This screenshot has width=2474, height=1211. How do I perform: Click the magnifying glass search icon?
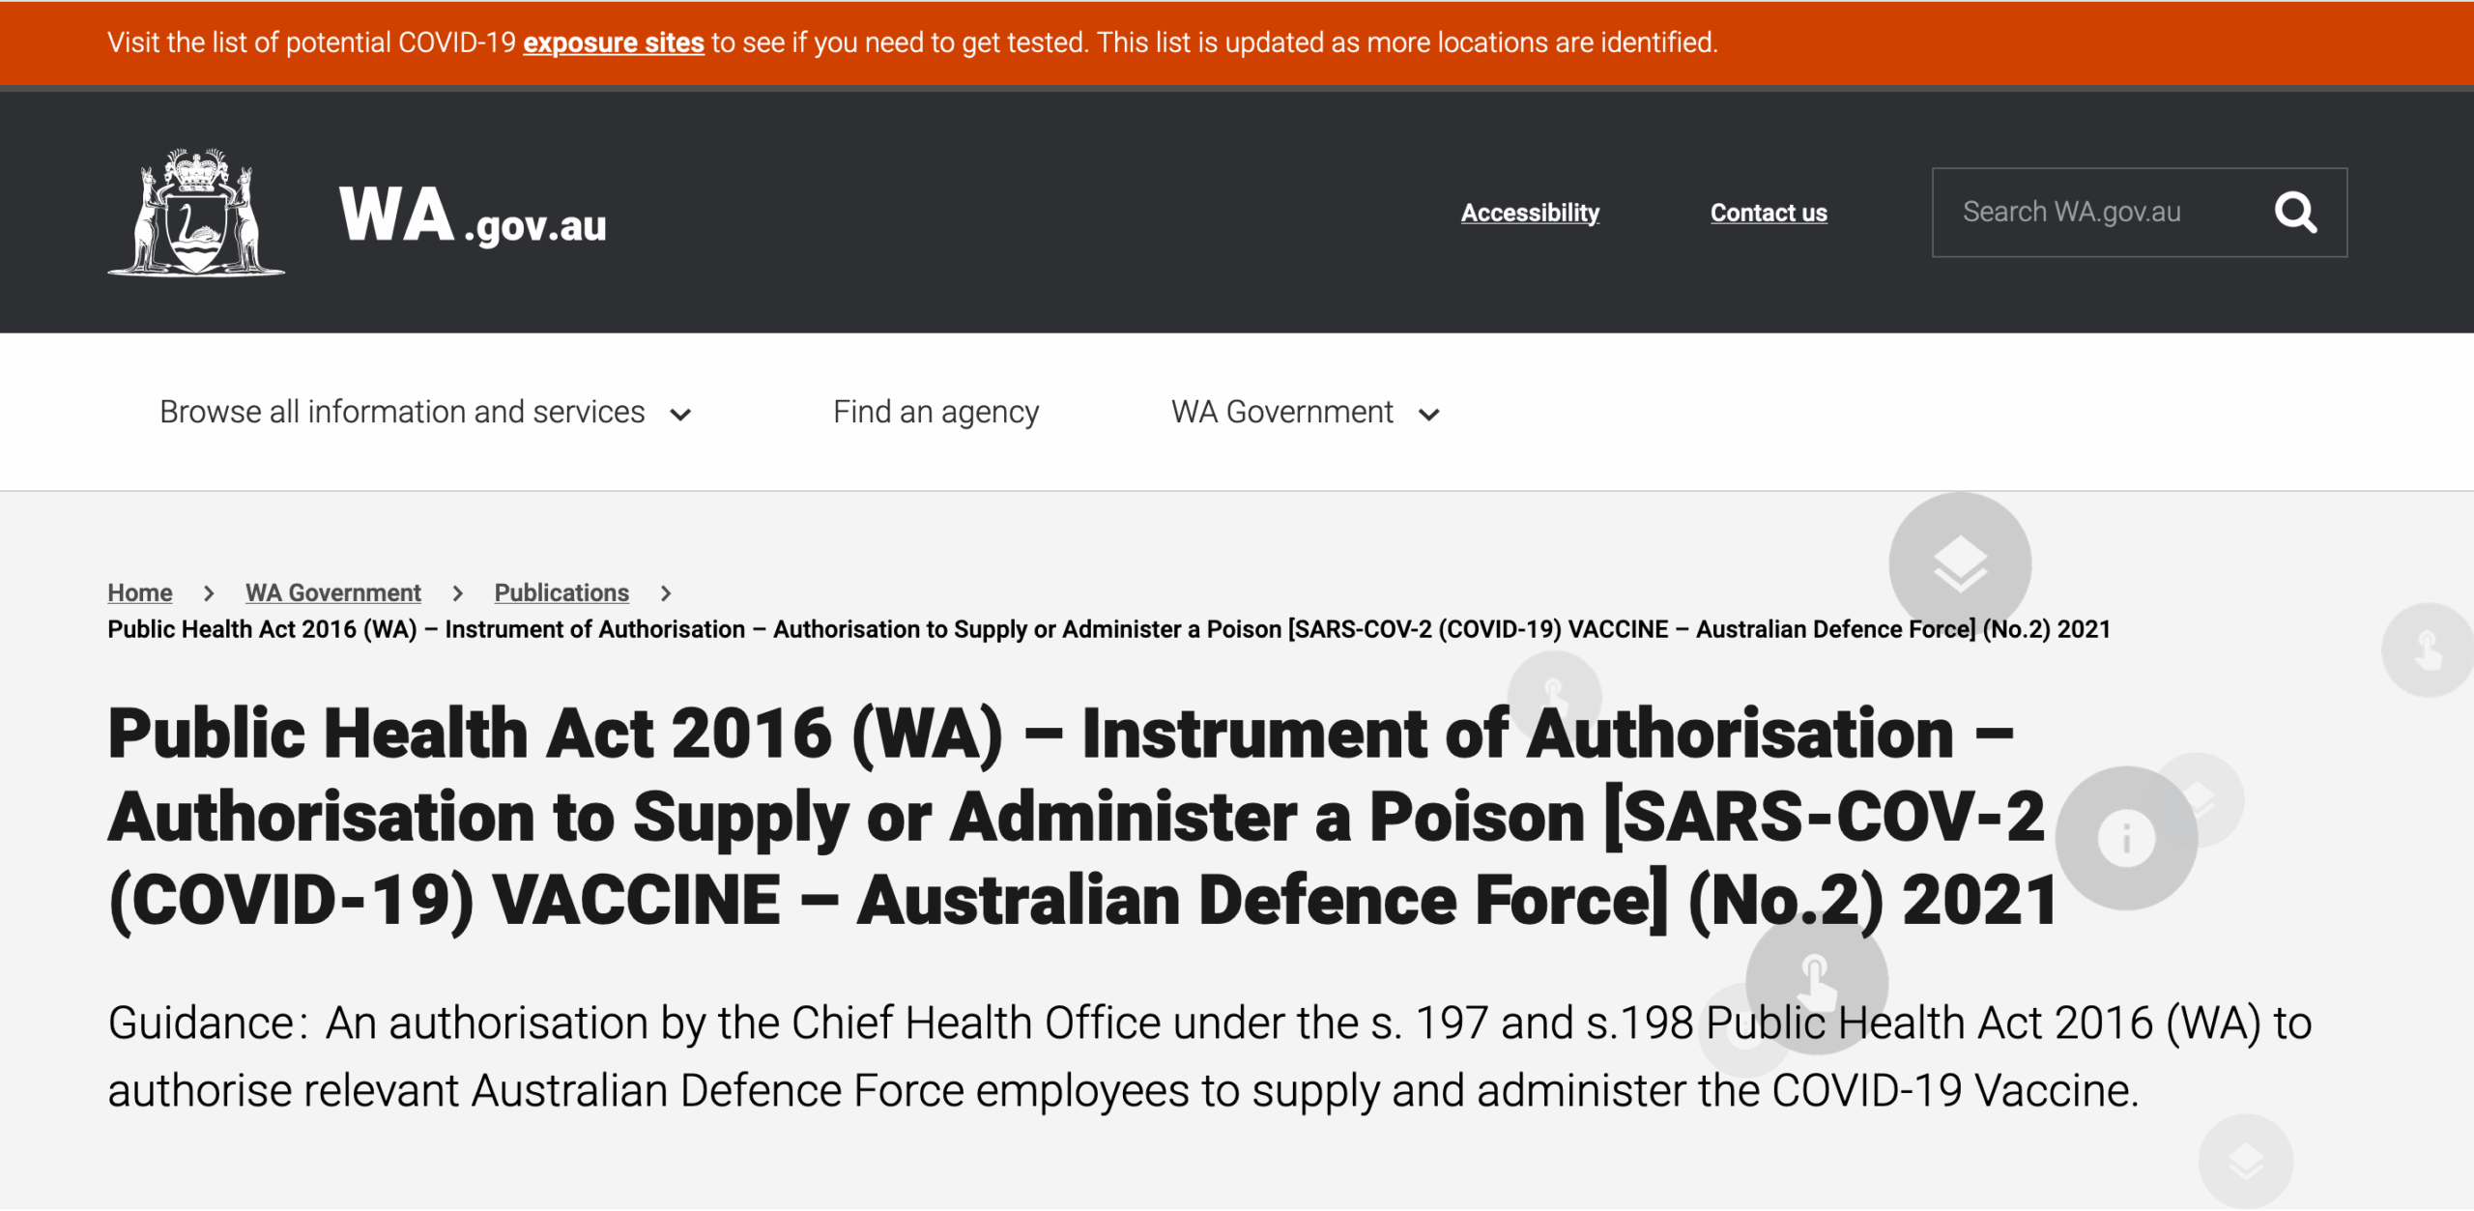[x=2295, y=213]
